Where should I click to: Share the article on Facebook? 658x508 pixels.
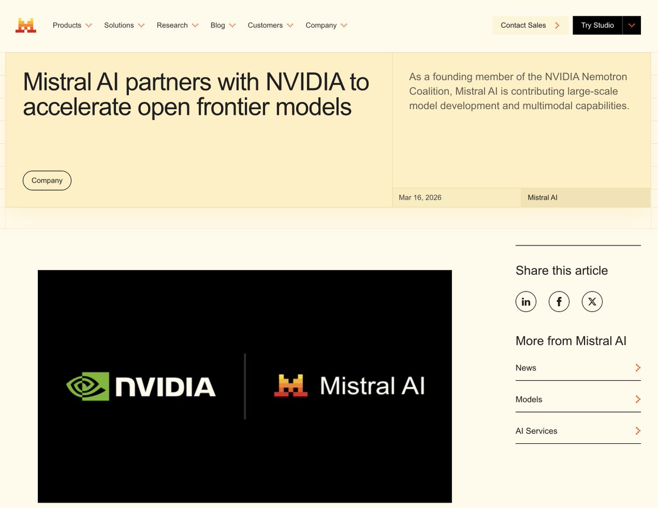(x=559, y=301)
